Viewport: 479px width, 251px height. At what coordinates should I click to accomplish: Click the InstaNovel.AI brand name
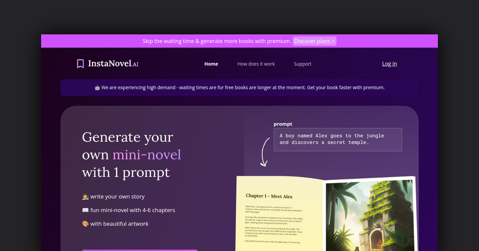coord(113,64)
